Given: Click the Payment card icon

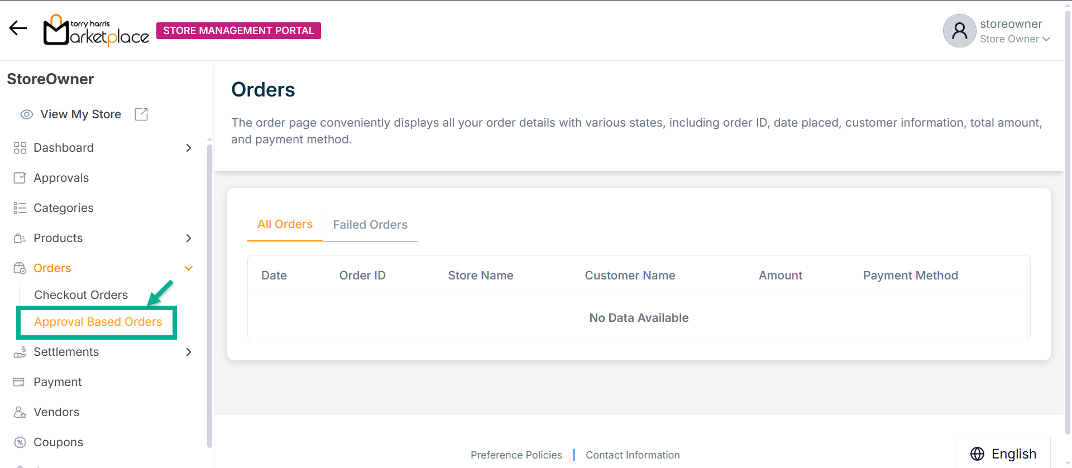Looking at the screenshot, I should (20, 382).
